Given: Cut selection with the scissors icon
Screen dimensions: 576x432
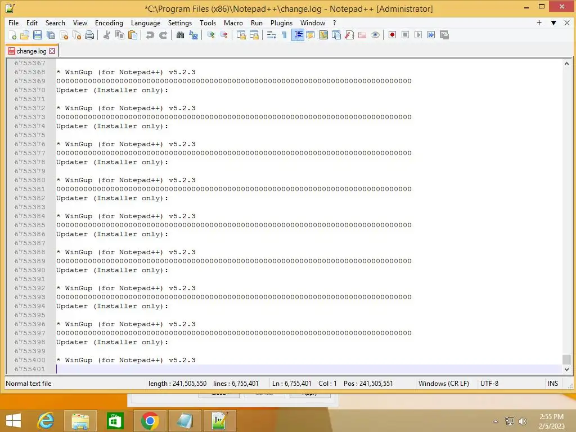Looking at the screenshot, I should tap(107, 35).
